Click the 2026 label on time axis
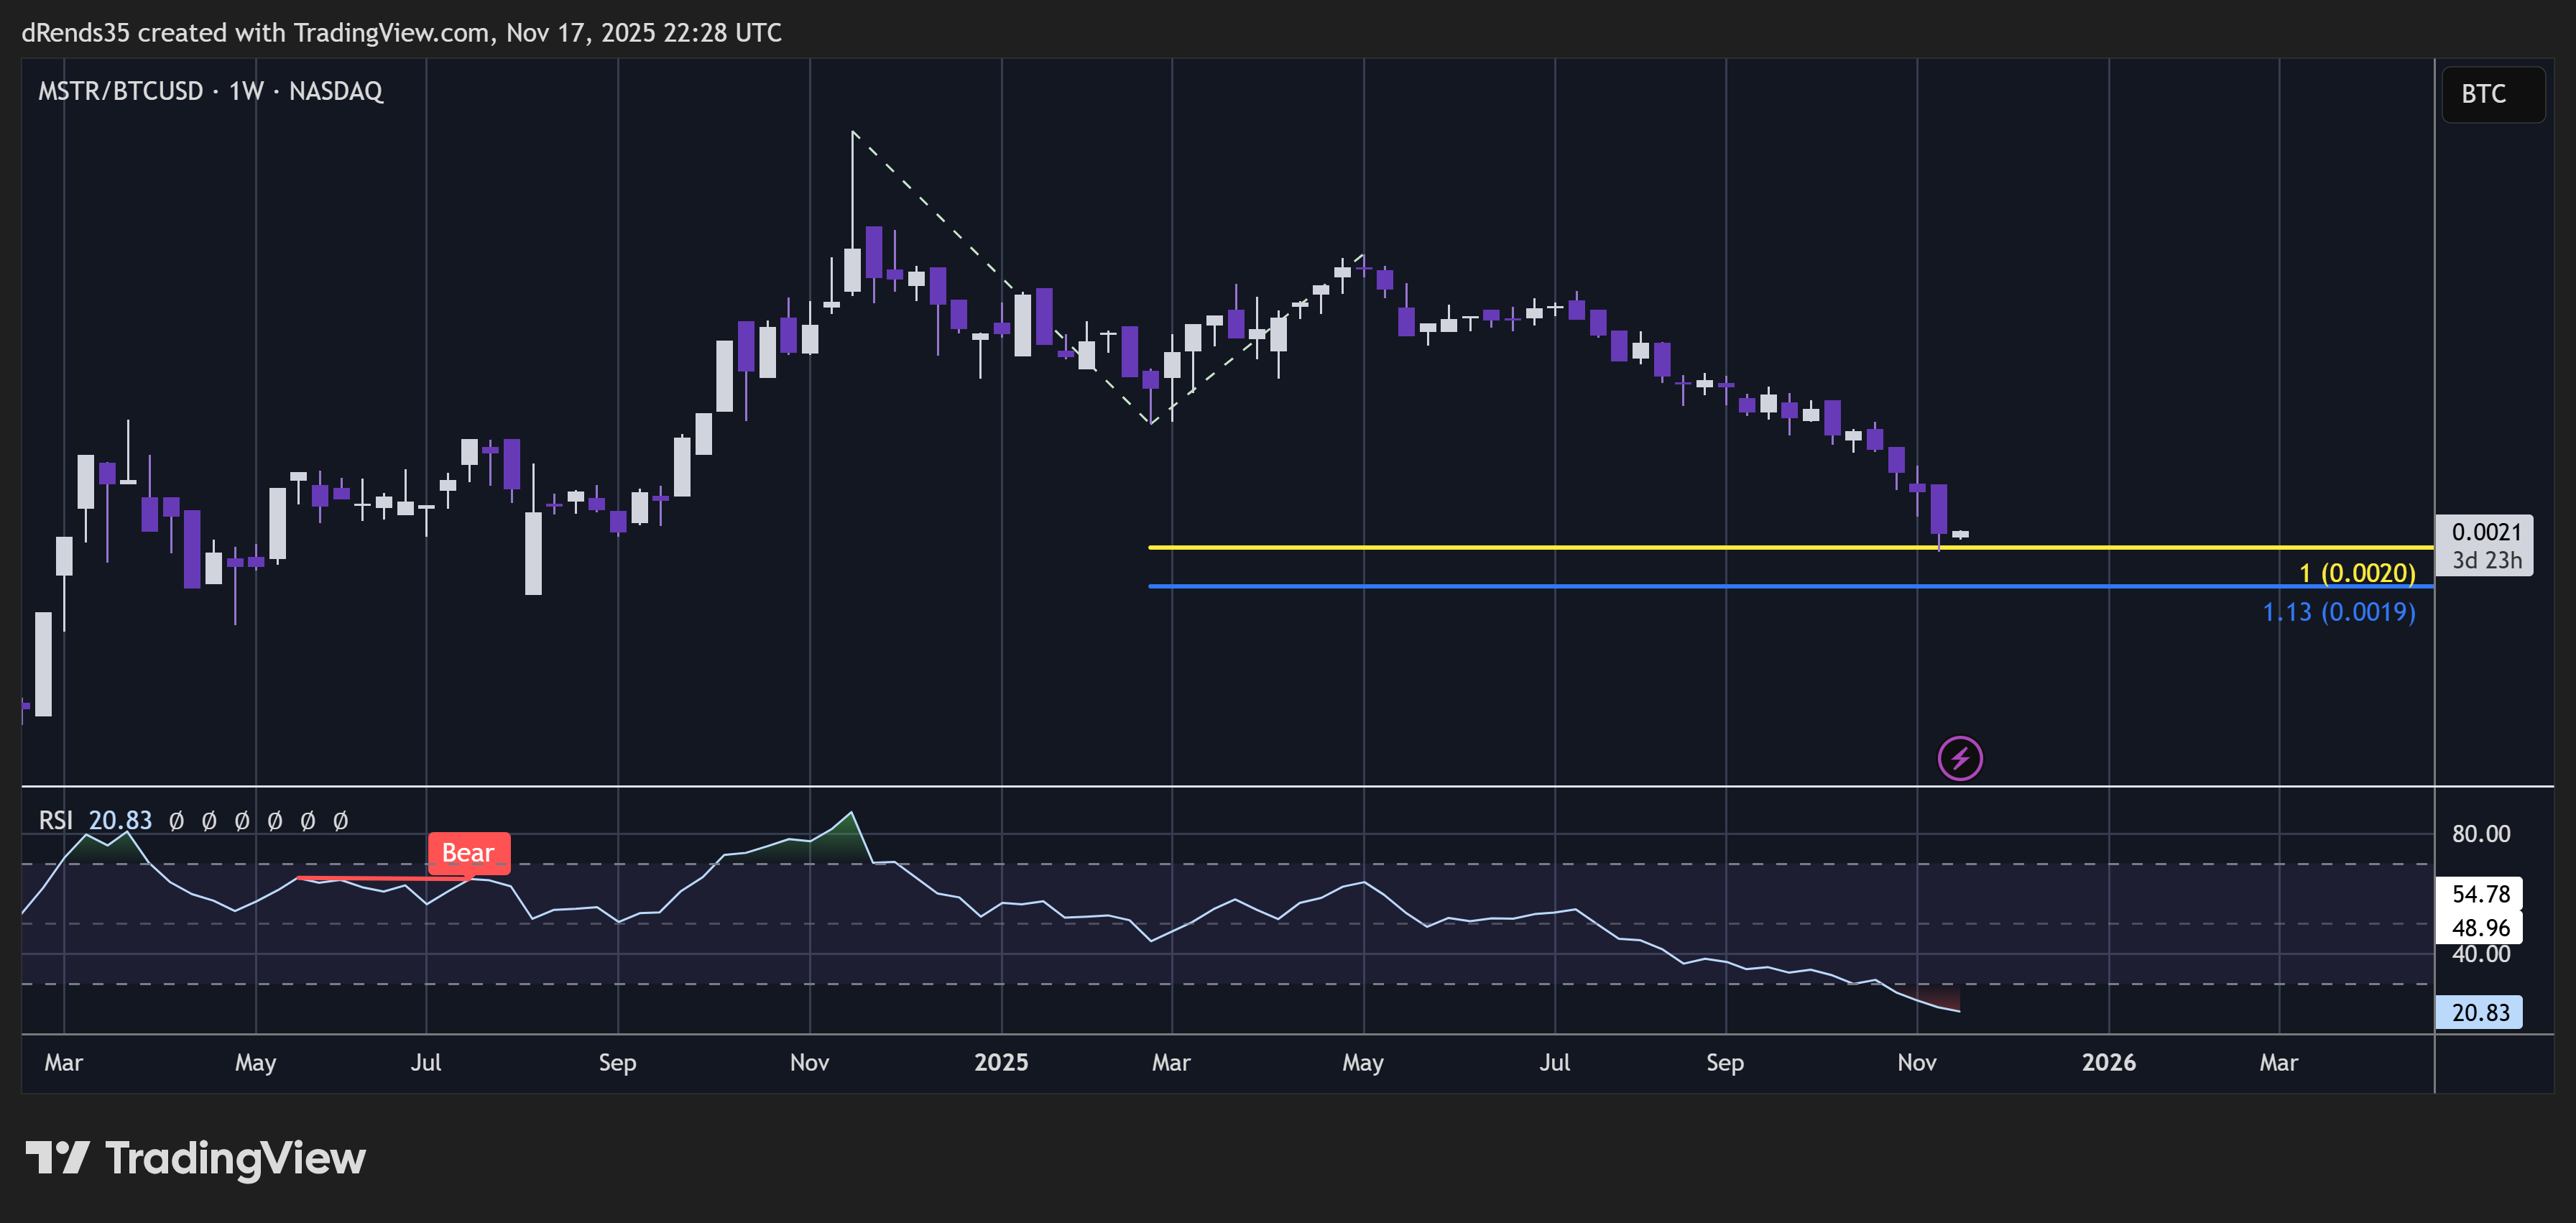The width and height of the screenshot is (2576, 1223). point(2108,1062)
